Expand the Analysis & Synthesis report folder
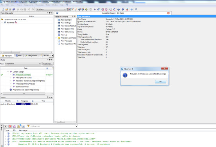 click(x=56, y=38)
